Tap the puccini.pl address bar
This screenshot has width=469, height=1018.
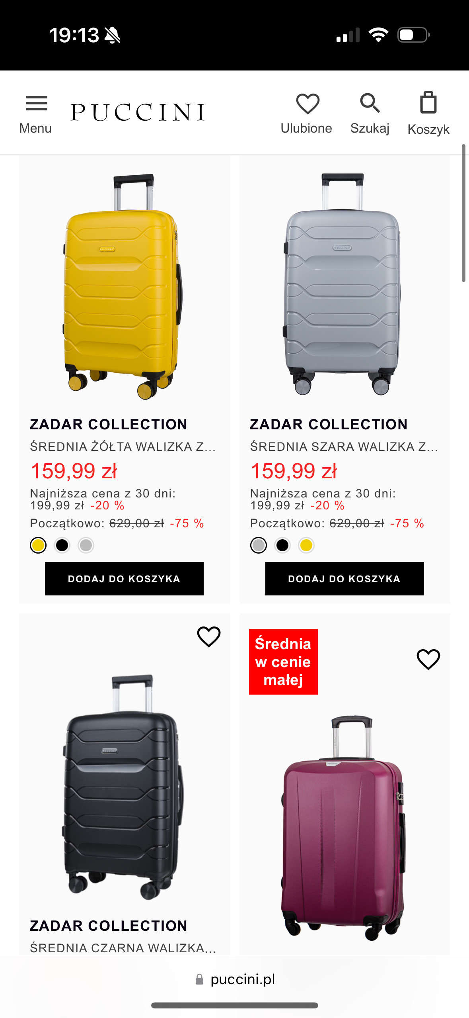(x=243, y=979)
